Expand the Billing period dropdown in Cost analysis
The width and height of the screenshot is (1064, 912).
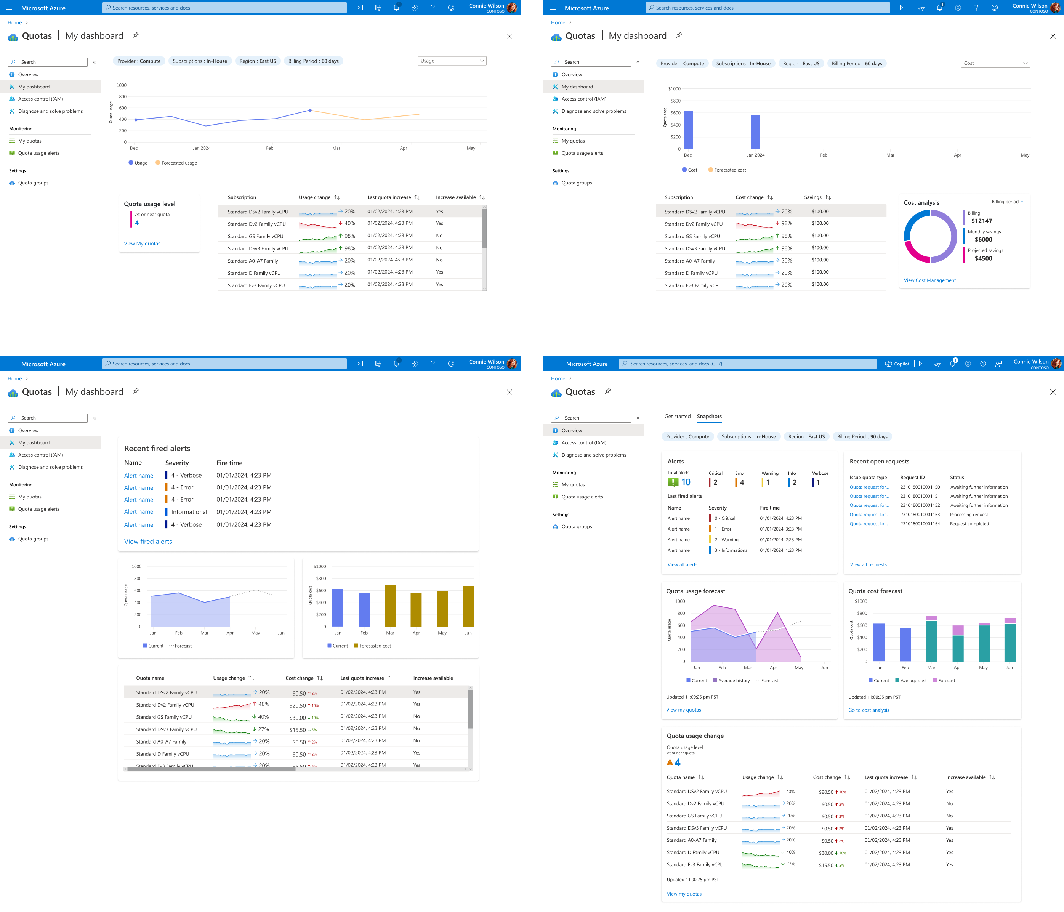pyautogui.click(x=1007, y=201)
